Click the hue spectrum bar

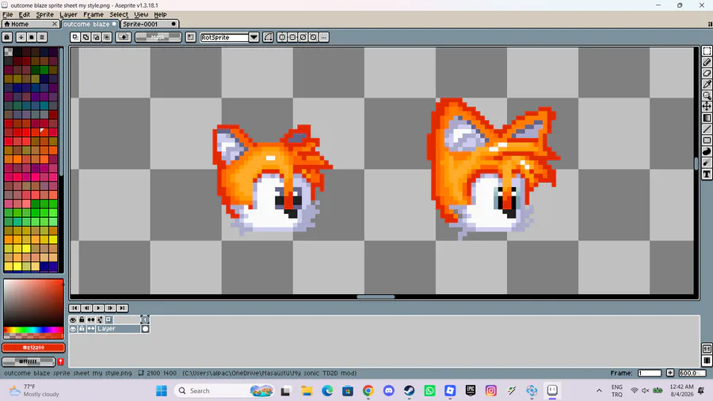tap(33, 330)
